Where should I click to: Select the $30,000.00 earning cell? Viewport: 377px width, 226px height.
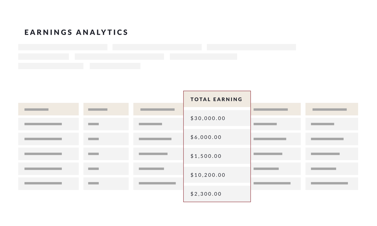208,118
